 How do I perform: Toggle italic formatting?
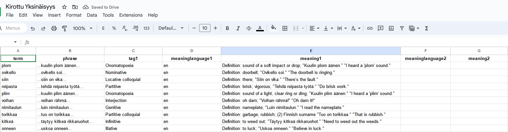238,28
